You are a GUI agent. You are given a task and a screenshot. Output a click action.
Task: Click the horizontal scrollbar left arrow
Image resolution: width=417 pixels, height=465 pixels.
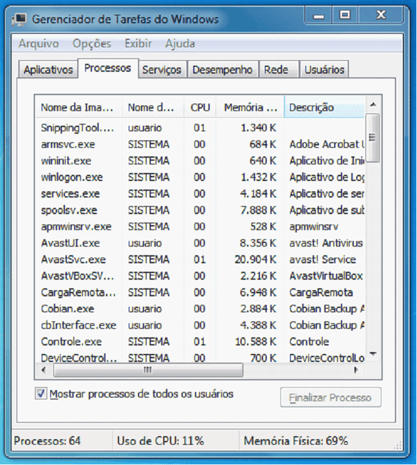coord(44,371)
